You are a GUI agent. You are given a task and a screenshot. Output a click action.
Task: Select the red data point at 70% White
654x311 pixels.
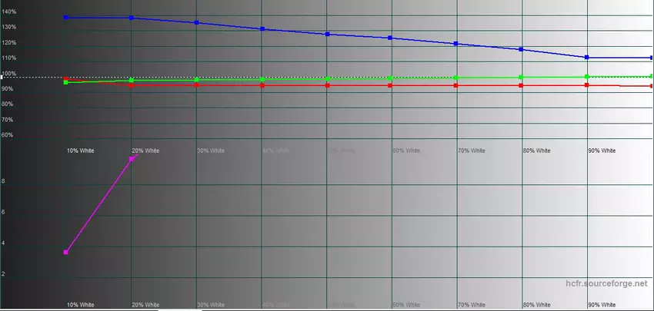pyautogui.click(x=456, y=85)
